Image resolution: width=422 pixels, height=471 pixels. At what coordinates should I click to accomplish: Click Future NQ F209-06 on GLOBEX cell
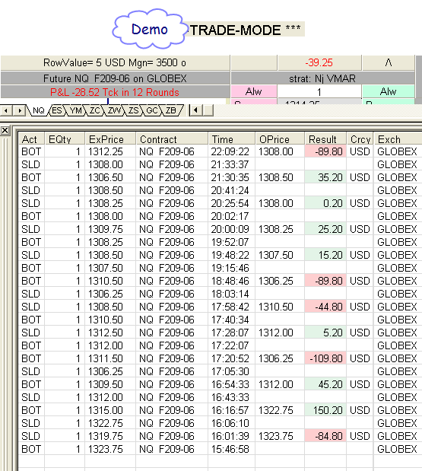tap(115, 78)
